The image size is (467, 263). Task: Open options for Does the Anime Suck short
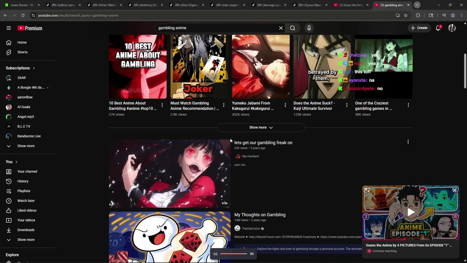click(x=347, y=105)
